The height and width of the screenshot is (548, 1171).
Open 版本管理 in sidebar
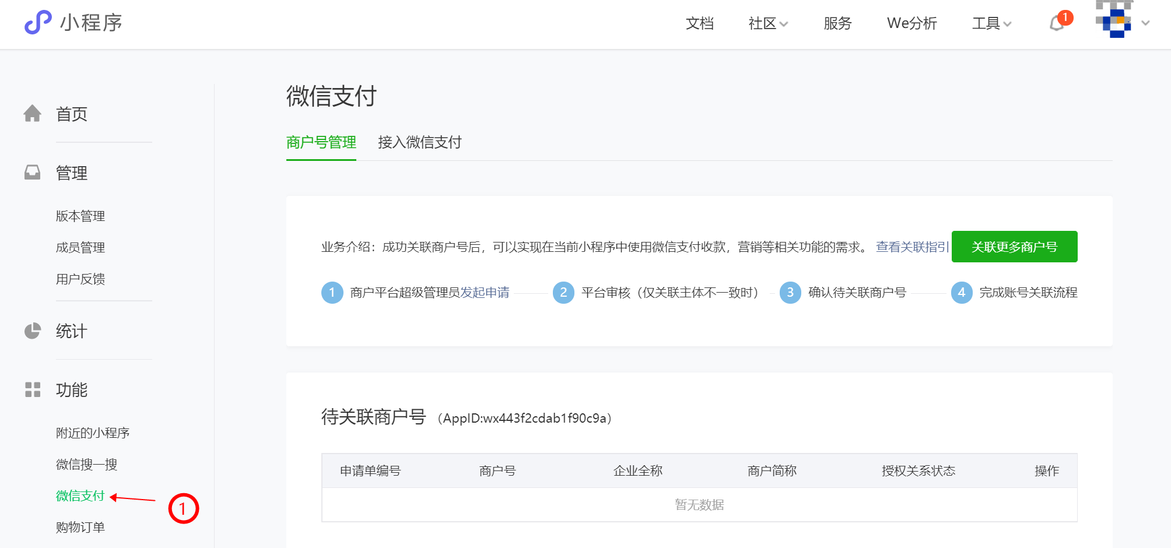(80, 216)
